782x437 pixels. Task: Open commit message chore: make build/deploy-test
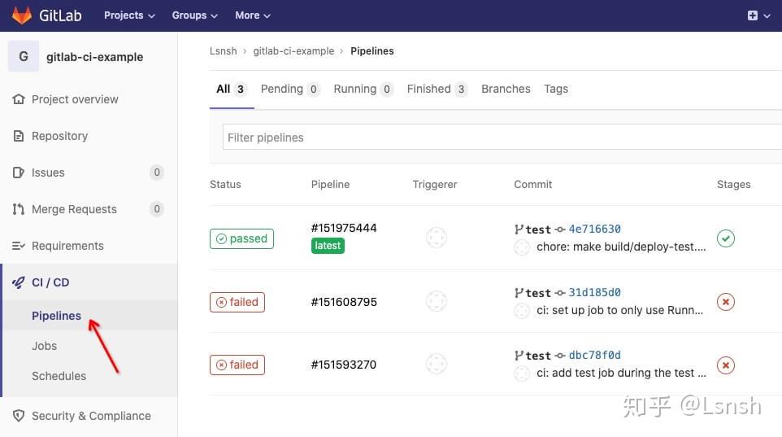(x=621, y=247)
